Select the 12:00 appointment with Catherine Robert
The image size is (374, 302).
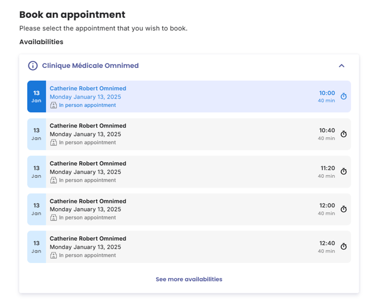click(189, 209)
